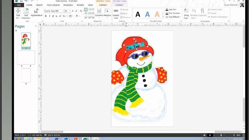The image size is (249, 140).
Task: Apply the blue WordArt style A
Action: (x=147, y=14)
